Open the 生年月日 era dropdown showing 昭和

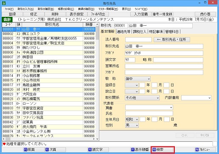click(x=132, y=119)
